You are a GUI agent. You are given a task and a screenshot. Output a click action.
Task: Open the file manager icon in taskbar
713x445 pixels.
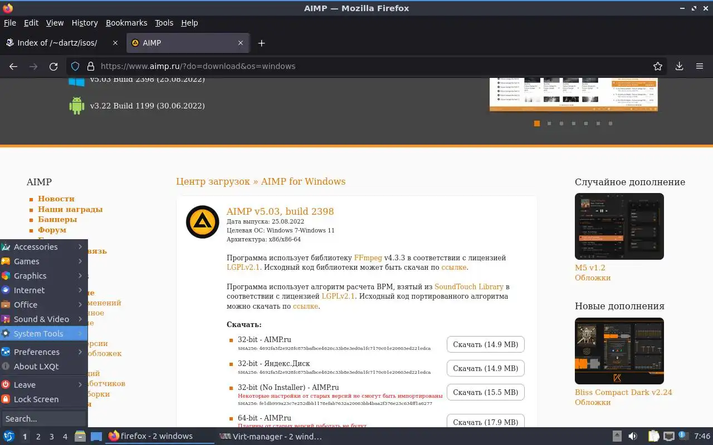80,437
